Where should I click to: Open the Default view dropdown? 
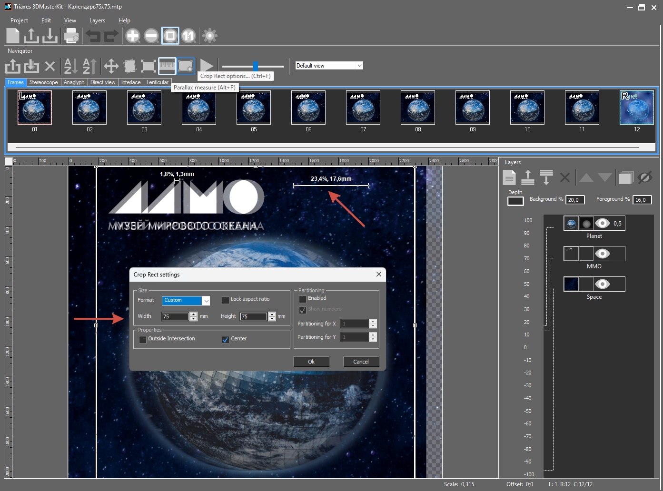(x=328, y=65)
